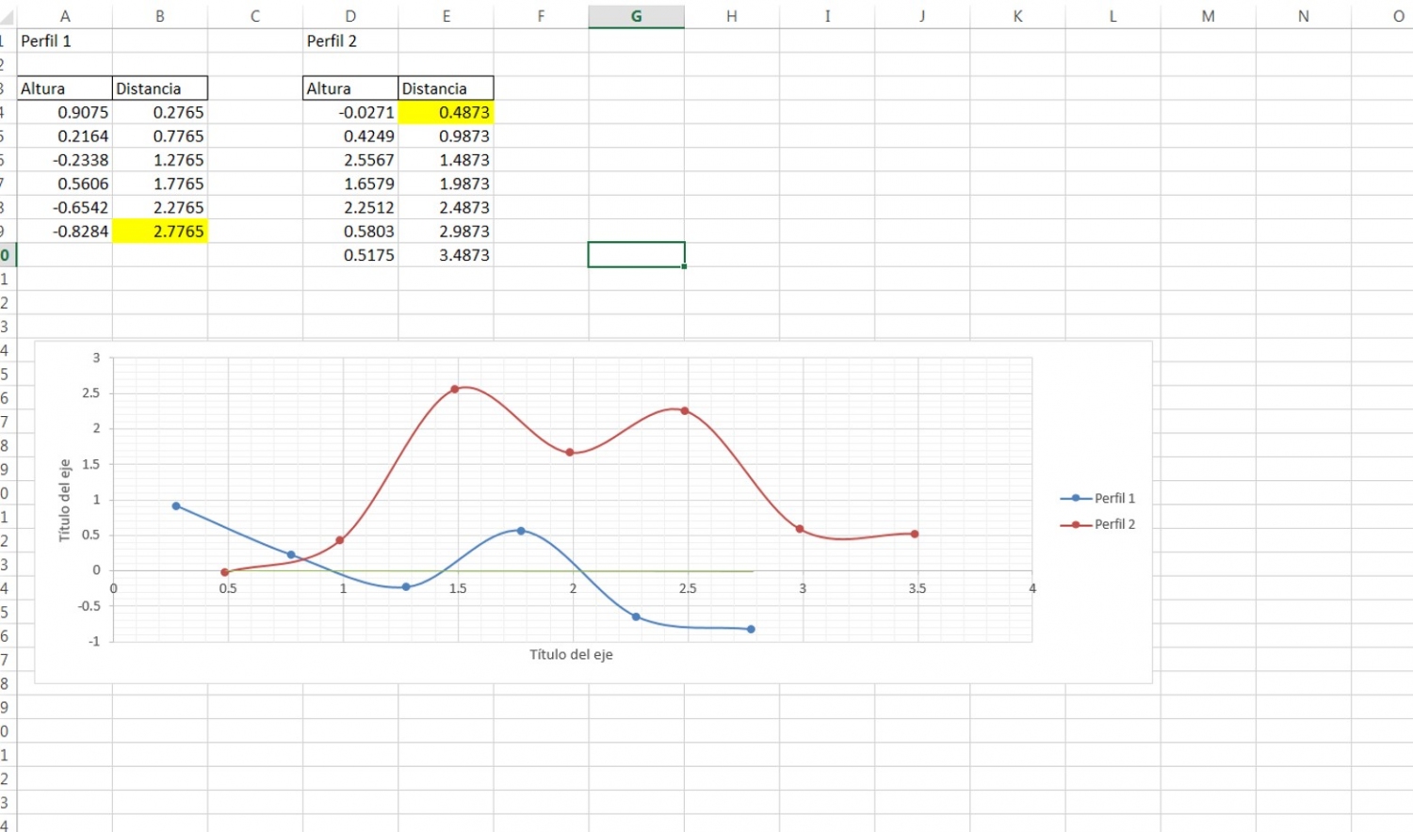This screenshot has height=832, width=1413.
Task: Click cell containing -0.0271
Action: (x=350, y=112)
